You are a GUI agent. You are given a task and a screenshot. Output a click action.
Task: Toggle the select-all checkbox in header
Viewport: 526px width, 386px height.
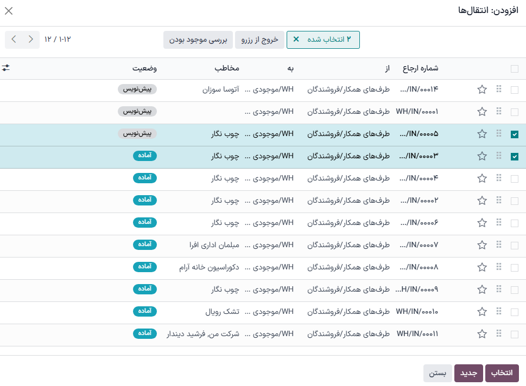coord(514,68)
